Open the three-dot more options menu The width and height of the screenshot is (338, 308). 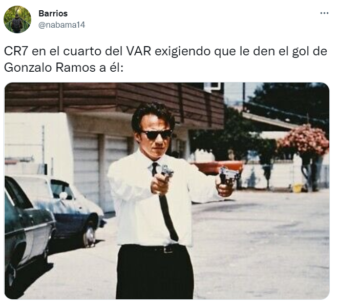(324, 13)
